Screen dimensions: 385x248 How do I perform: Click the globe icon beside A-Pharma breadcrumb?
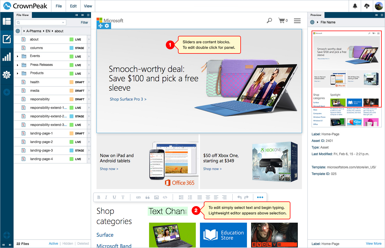pyautogui.click(x=18, y=31)
